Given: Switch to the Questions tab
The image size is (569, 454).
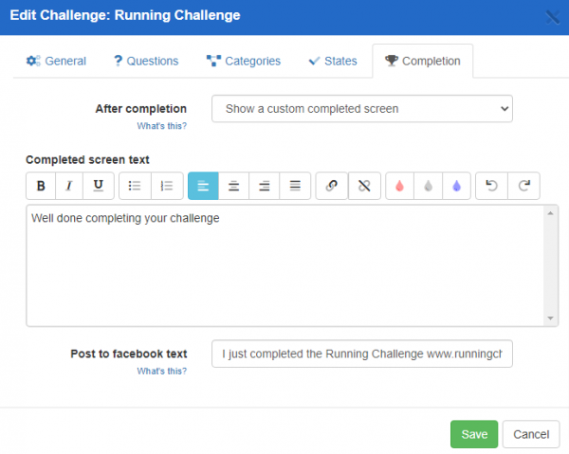Looking at the screenshot, I should point(146,61).
